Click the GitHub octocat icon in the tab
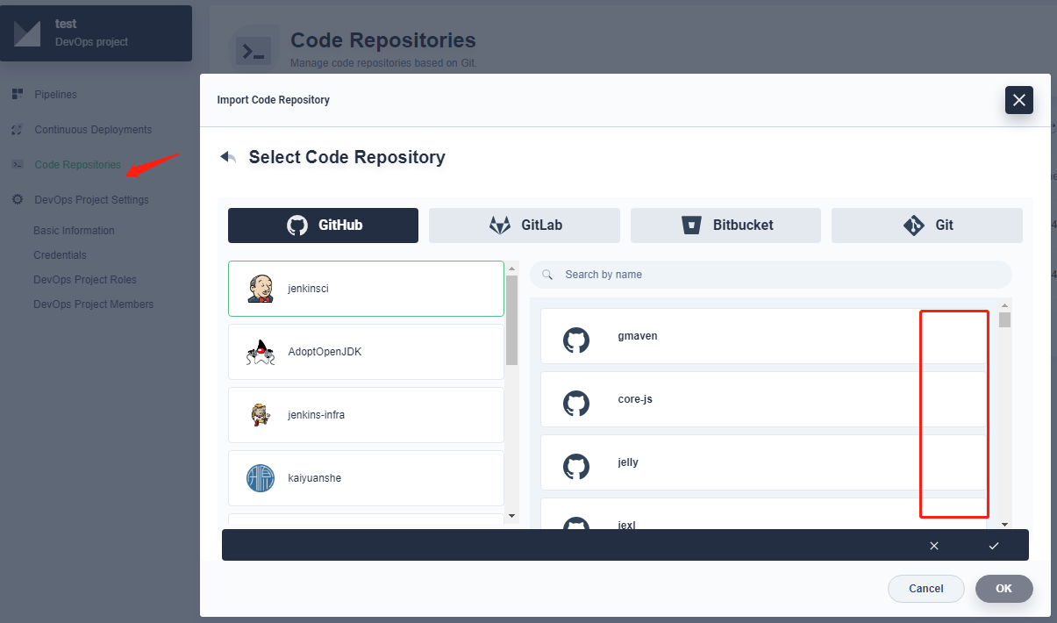 (x=297, y=226)
